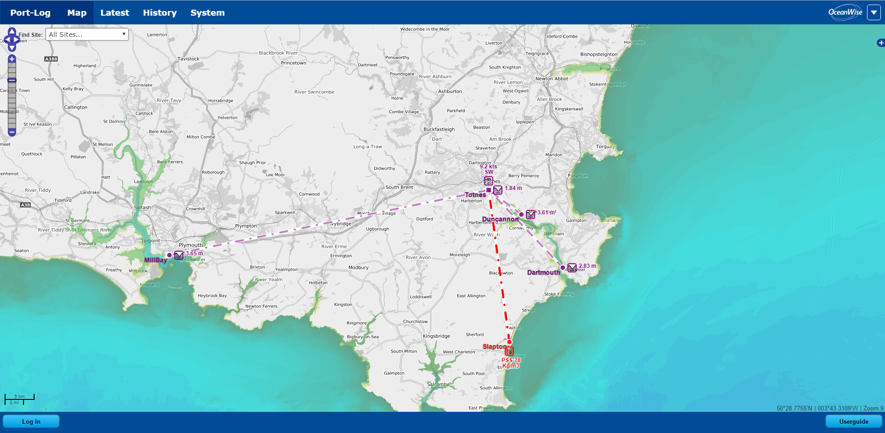Open the MillBay tide gauge icon

(x=179, y=255)
